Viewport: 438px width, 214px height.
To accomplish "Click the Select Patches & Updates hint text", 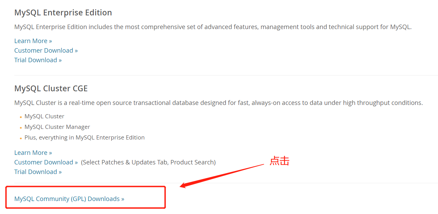I will (148, 162).
